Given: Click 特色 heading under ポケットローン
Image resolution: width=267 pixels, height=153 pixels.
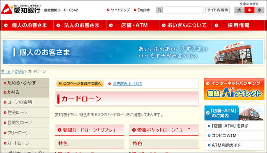Looking at the screenshot, I should point(137,144).
